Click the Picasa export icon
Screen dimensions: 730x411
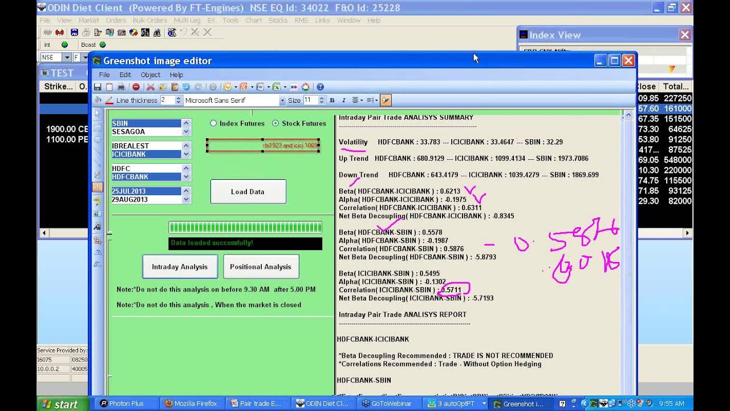305,87
